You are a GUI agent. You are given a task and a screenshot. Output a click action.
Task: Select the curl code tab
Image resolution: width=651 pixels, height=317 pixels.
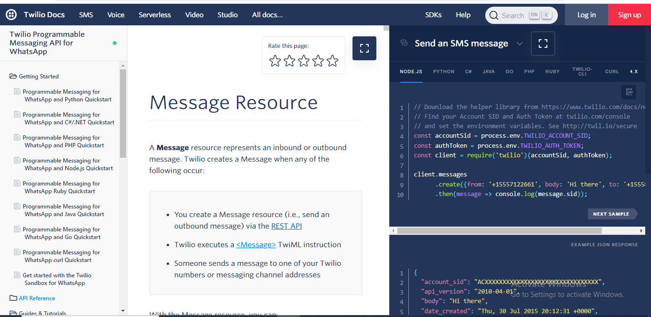coord(612,72)
